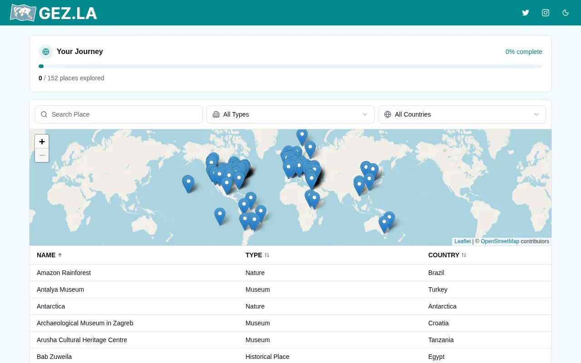Open the Twitter profile icon
This screenshot has width=581, height=363.
pos(526,13)
